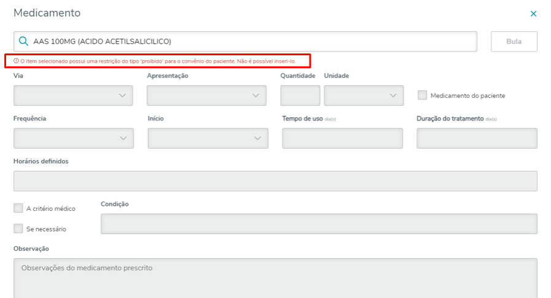Click the medication search field with AAS 100MG
This screenshot has width=551, height=298.
(245, 41)
